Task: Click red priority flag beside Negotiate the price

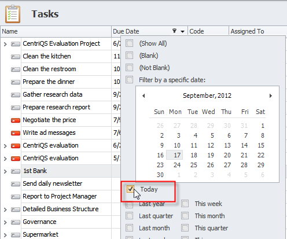Action: point(16,120)
